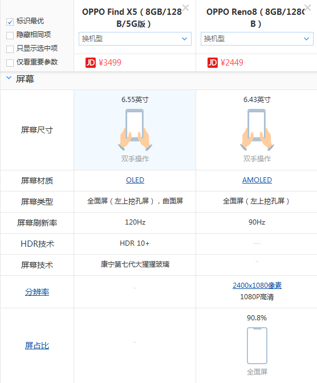Follow the 2400x1080像素 resolution link

pyautogui.click(x=257, y=286)
